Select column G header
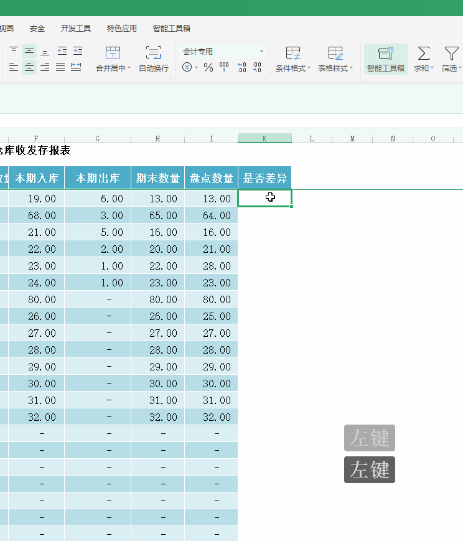 (x=98, y=138)
